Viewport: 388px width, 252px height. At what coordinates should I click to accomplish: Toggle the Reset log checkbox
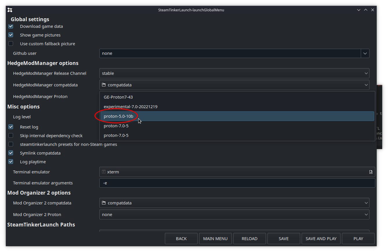[x=11, y=127]
